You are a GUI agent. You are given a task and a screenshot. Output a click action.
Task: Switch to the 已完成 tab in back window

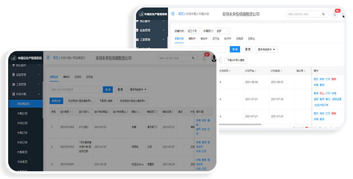240,39
